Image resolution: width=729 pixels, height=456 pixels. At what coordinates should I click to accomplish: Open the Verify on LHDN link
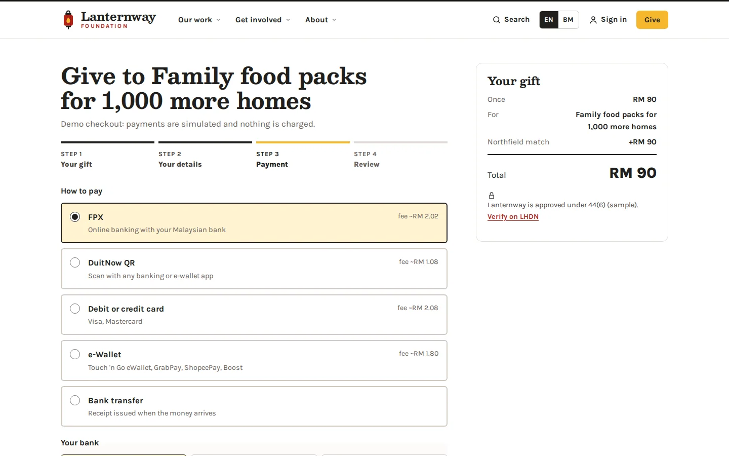click(513, 216)
